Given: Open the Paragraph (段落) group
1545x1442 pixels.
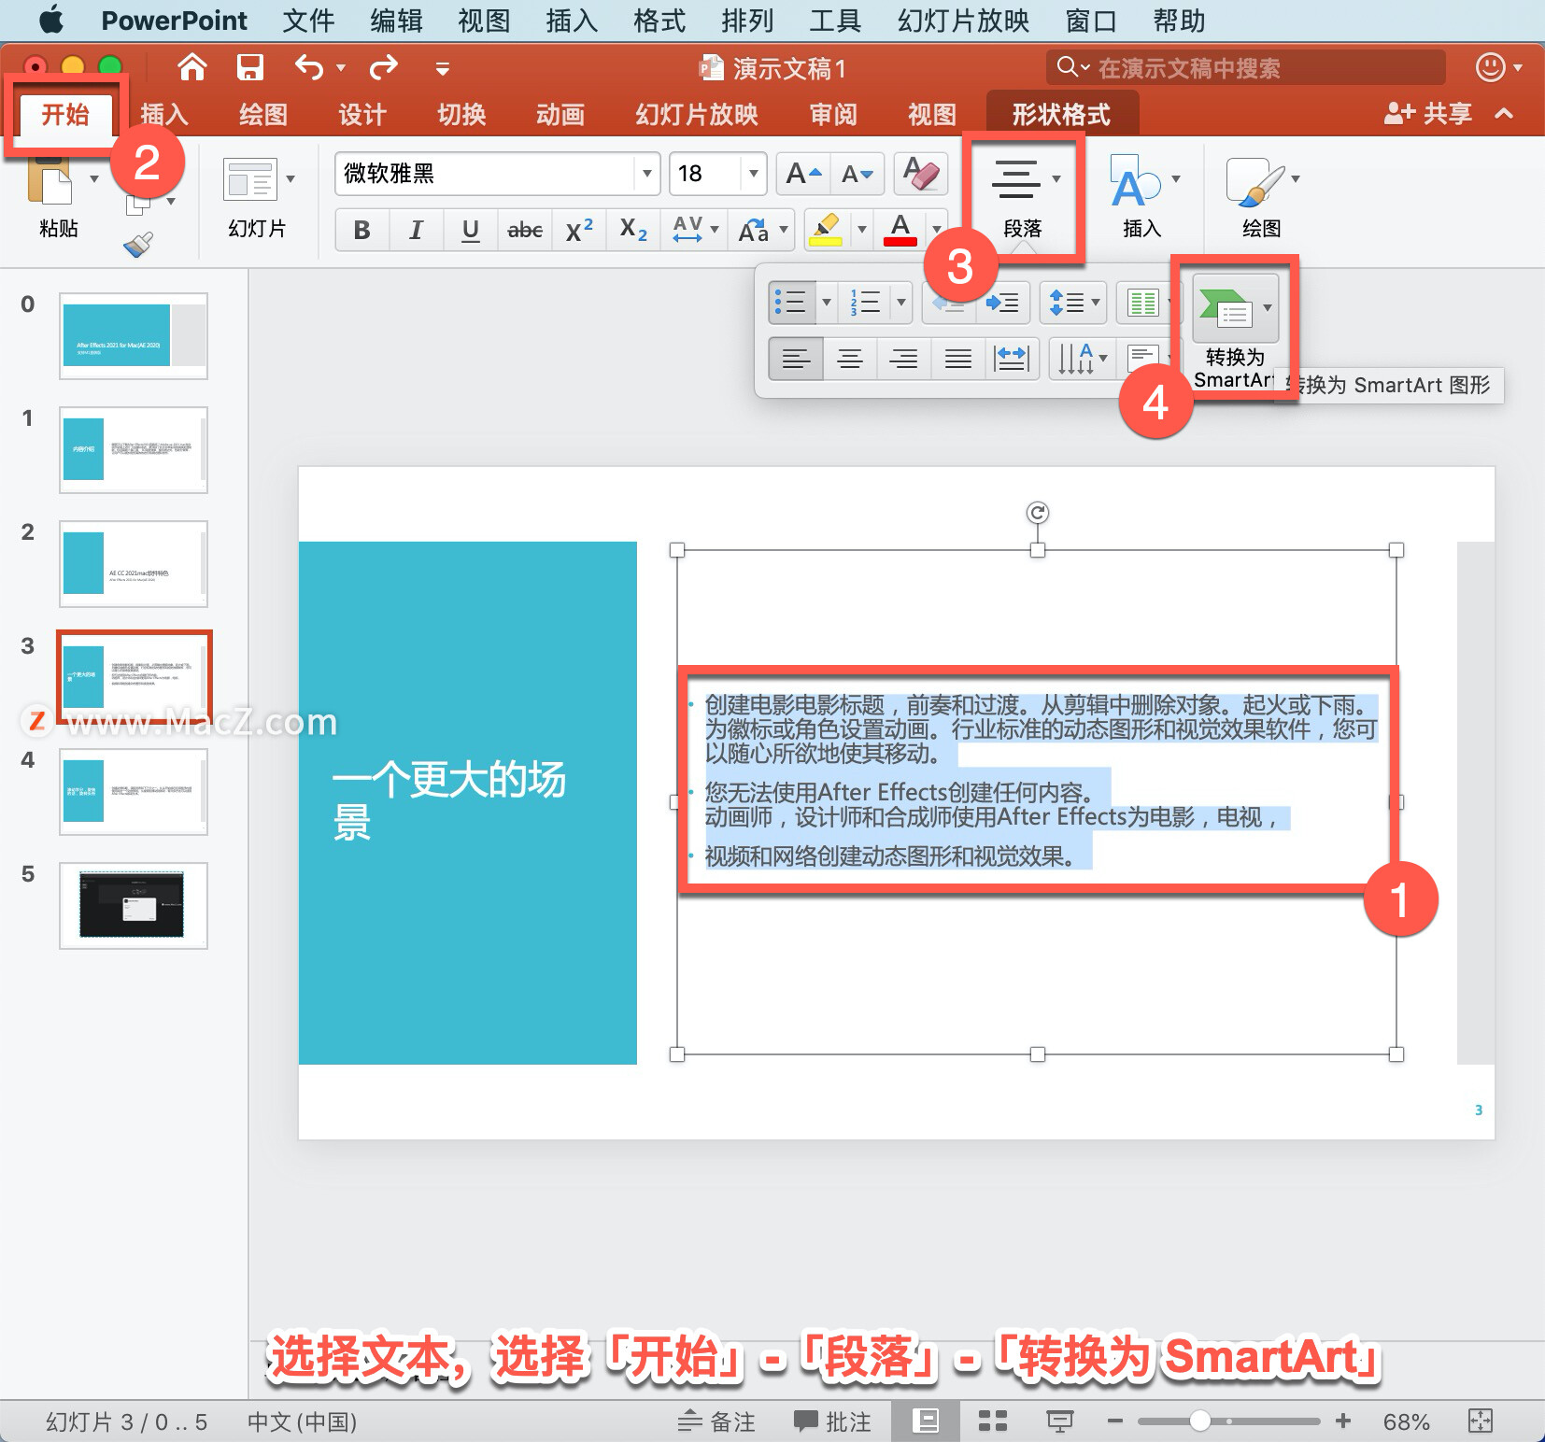Looking at the screenshot, I should tap(1023, 197).
